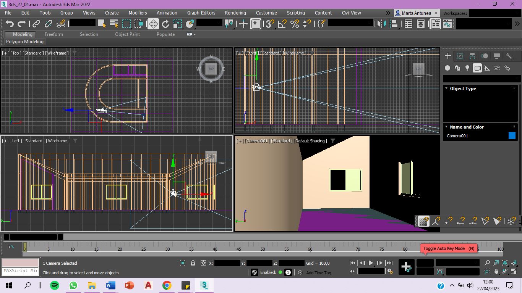522x293 pixels.
Task: Redo the last undone operation
Action: click(22, 24)
